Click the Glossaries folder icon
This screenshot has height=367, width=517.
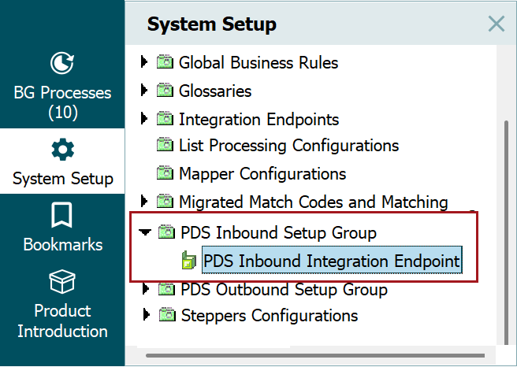click(x=165, y=90)
